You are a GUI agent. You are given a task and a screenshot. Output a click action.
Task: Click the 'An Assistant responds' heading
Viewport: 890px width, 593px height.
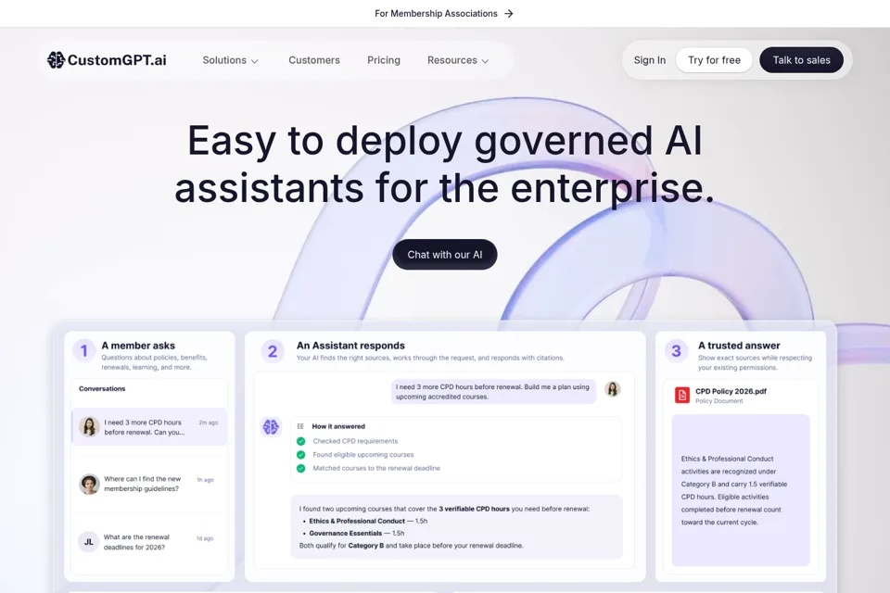[350, 346]
